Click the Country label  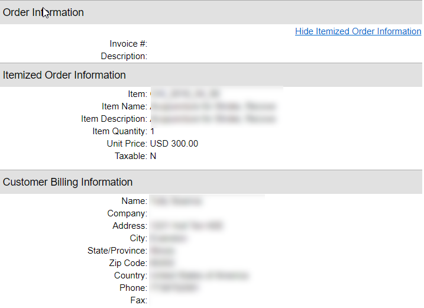pyautogui.click(x=131, y=275)
